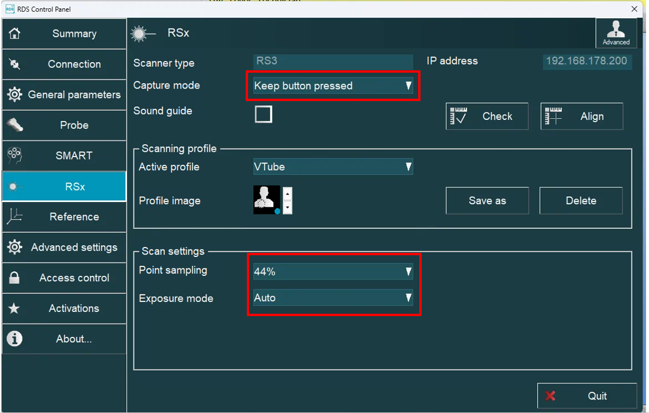This screenshot has width=649, height=413.
Task: Select the Probe icon in sidebar
Action: [x=15, y=125]
